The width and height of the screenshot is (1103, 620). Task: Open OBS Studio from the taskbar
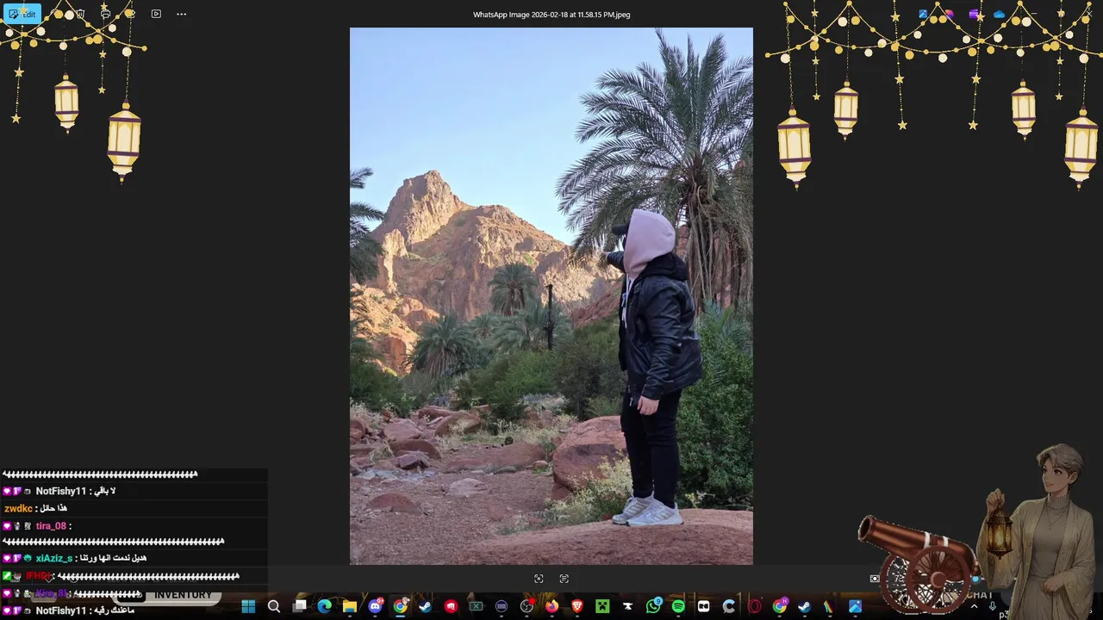[527, 606]
